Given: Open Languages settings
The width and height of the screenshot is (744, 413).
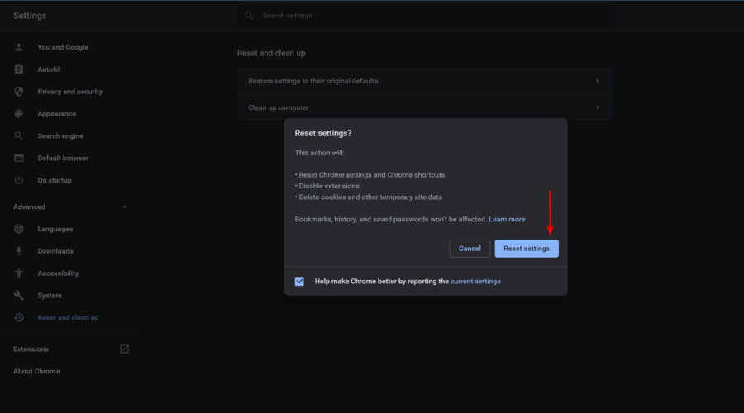Looking at the screenshot, I should [x=55, y=229].
